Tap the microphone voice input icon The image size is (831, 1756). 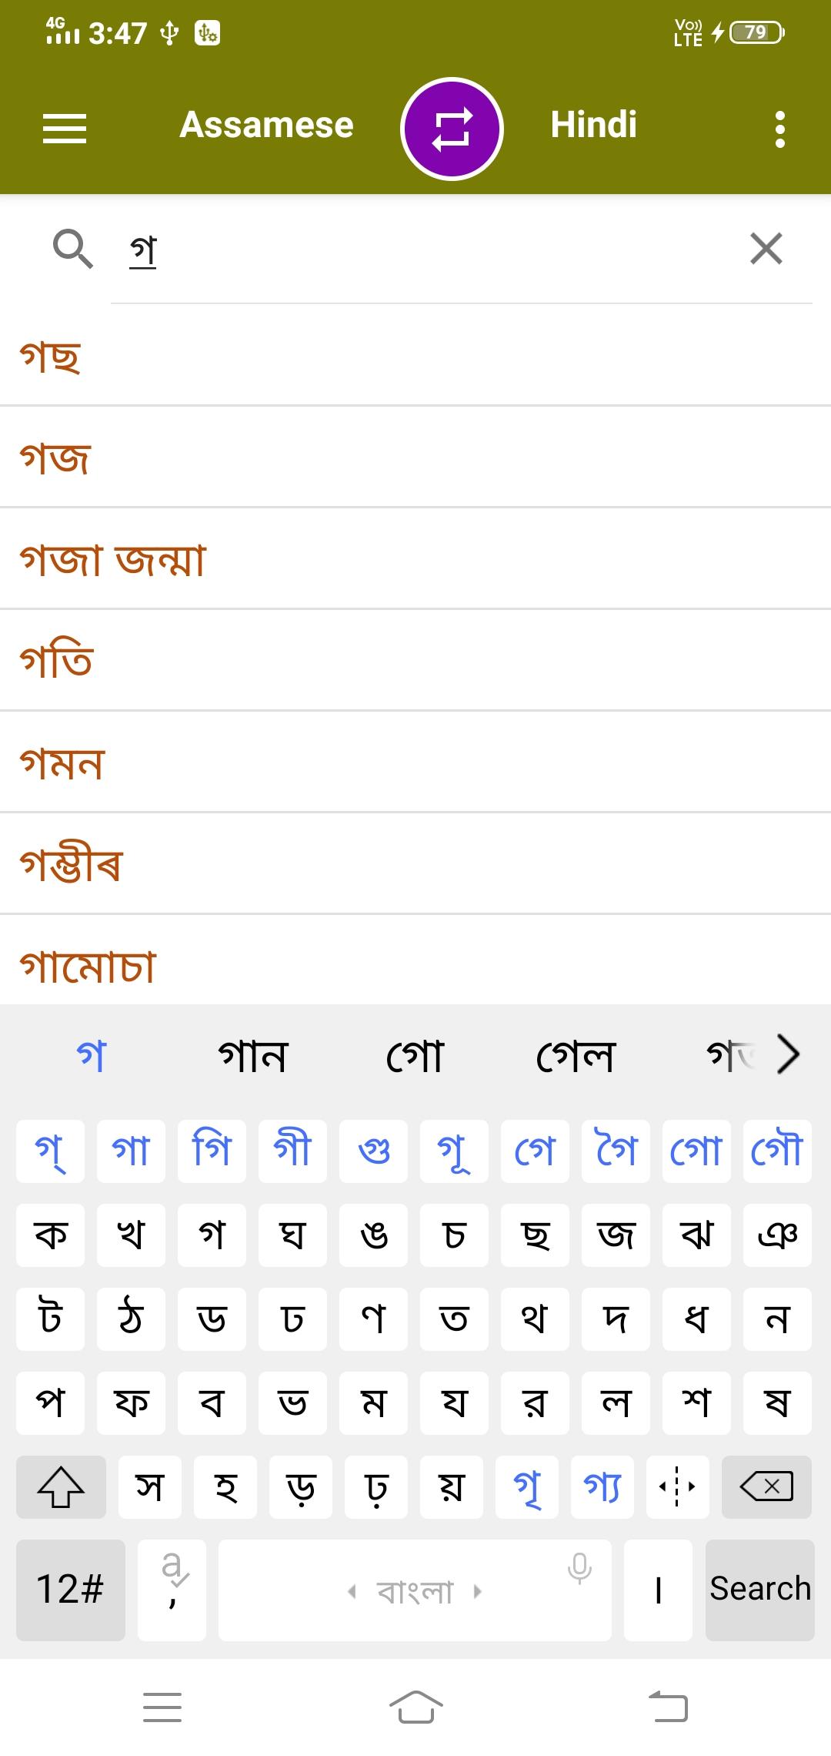tap(579, 1567)
